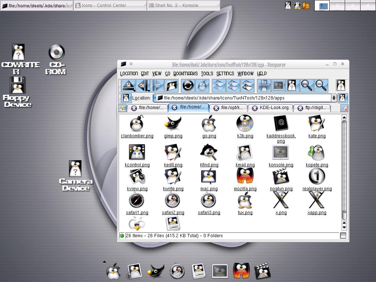Open the View menu

point(156,73)
